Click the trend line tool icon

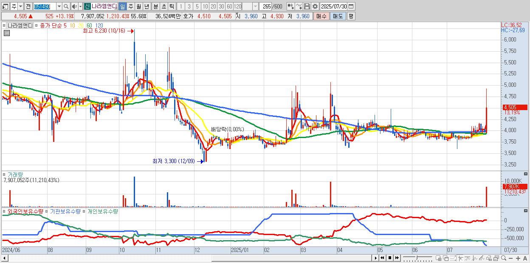[468, 258]
